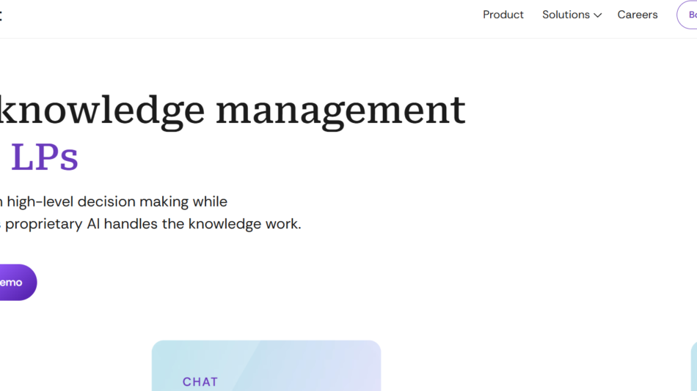Screen dimensions: 697x391
Task: Click the purple "LPs" heading text
Action: click(x=44, y=157)
